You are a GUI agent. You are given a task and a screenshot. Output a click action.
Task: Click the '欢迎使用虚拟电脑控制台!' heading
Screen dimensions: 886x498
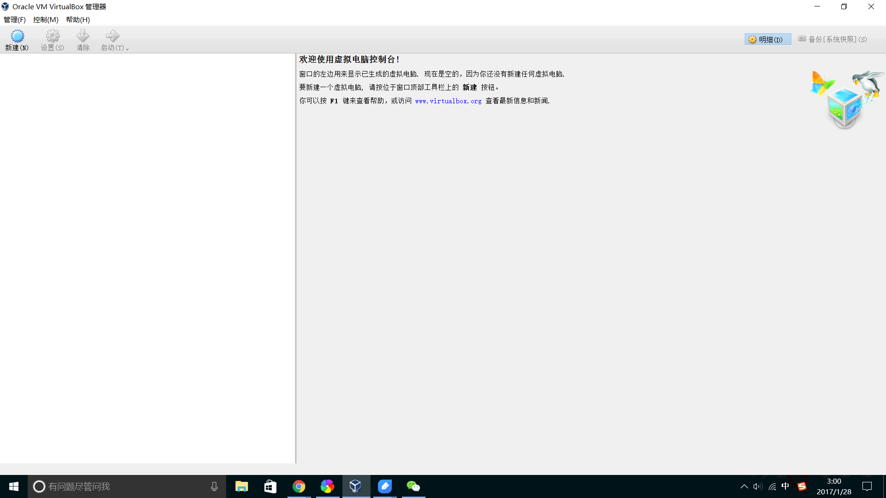tap(349, 59)
